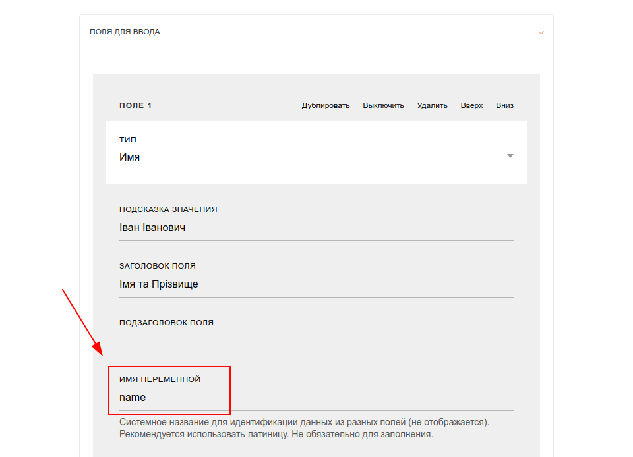633x457 pixels.
Task: Click the ПОДСКАЗКА ЗНАЧЕНИЯ input with Іван Іванович
Action: click(316, 228)
